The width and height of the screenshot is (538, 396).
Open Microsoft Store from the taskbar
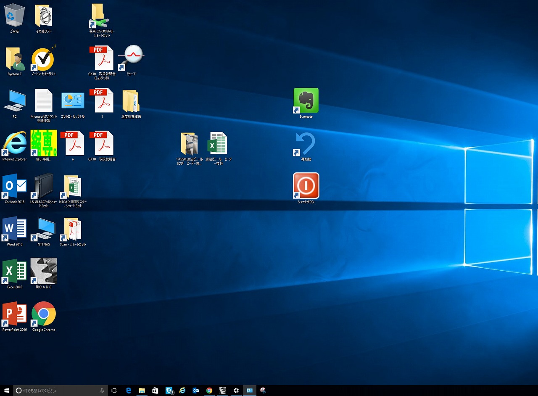156,391
